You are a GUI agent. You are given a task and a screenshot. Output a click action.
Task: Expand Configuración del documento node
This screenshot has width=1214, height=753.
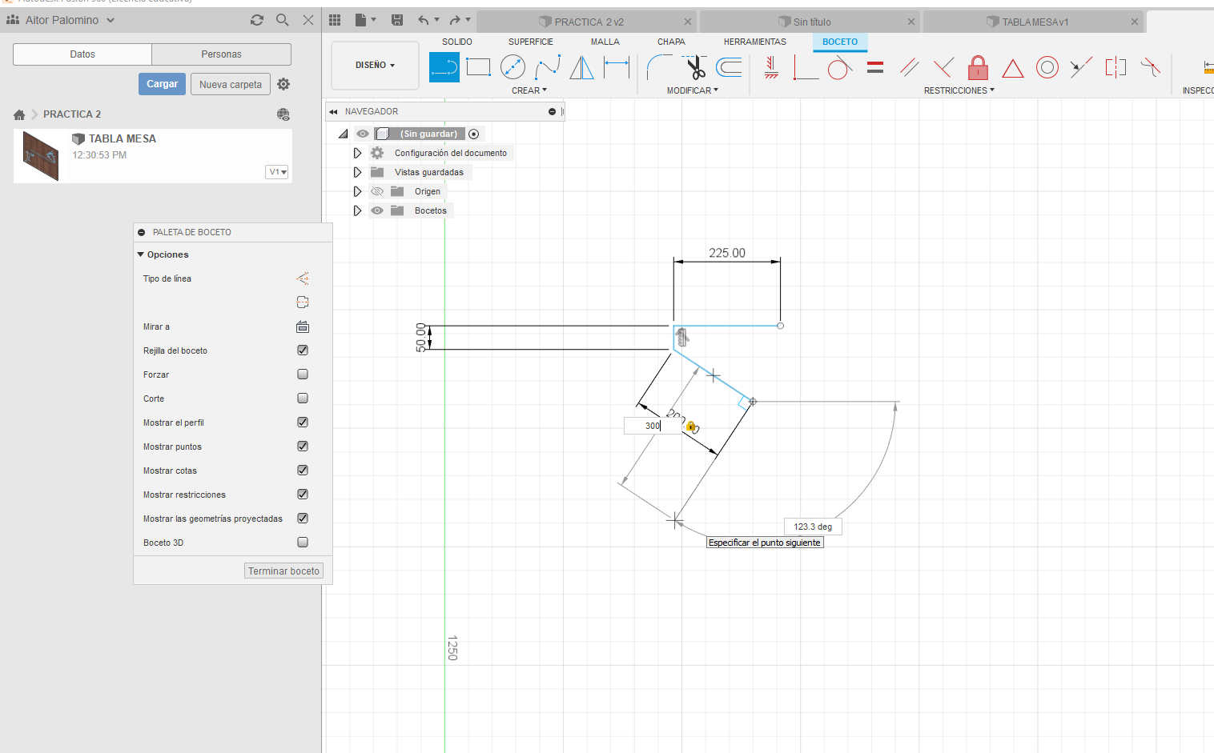[x=357, y=153]
